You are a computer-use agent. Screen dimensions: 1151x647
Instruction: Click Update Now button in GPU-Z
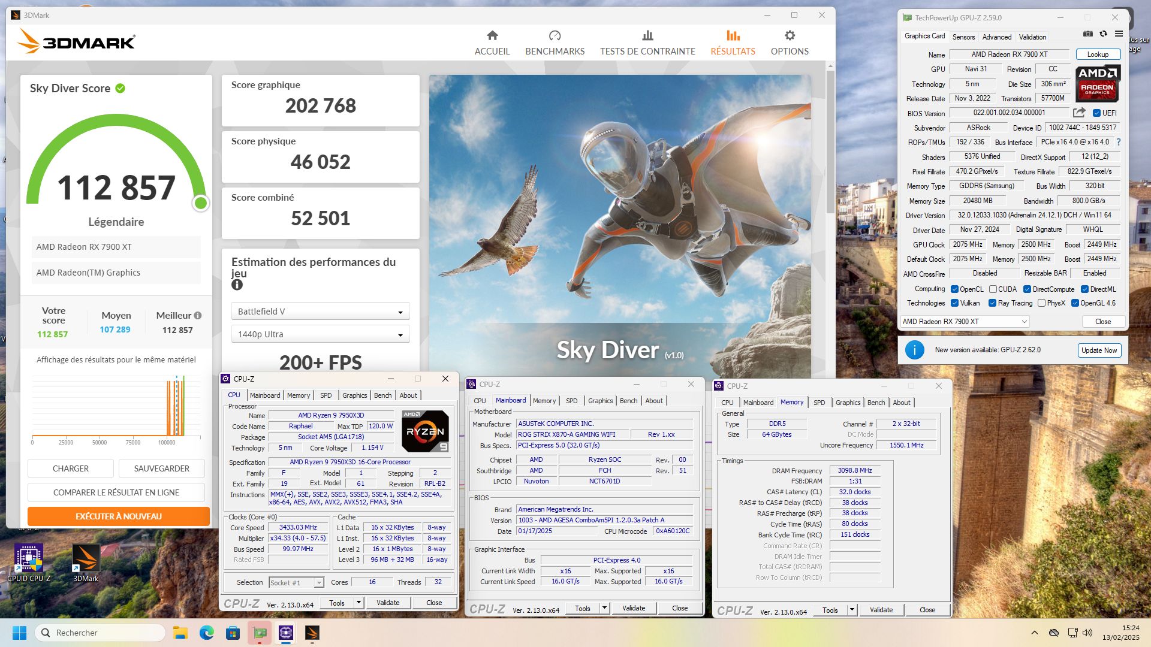point(1099,350)
